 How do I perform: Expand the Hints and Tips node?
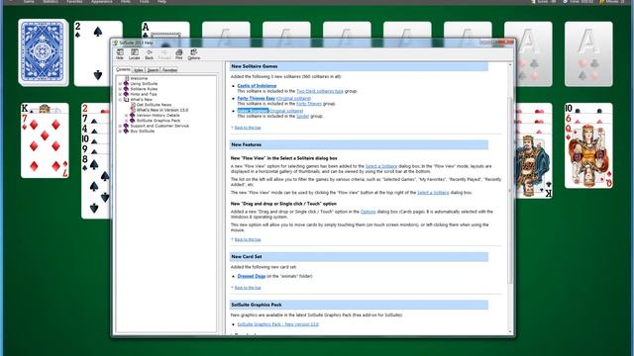pos(120,94)
